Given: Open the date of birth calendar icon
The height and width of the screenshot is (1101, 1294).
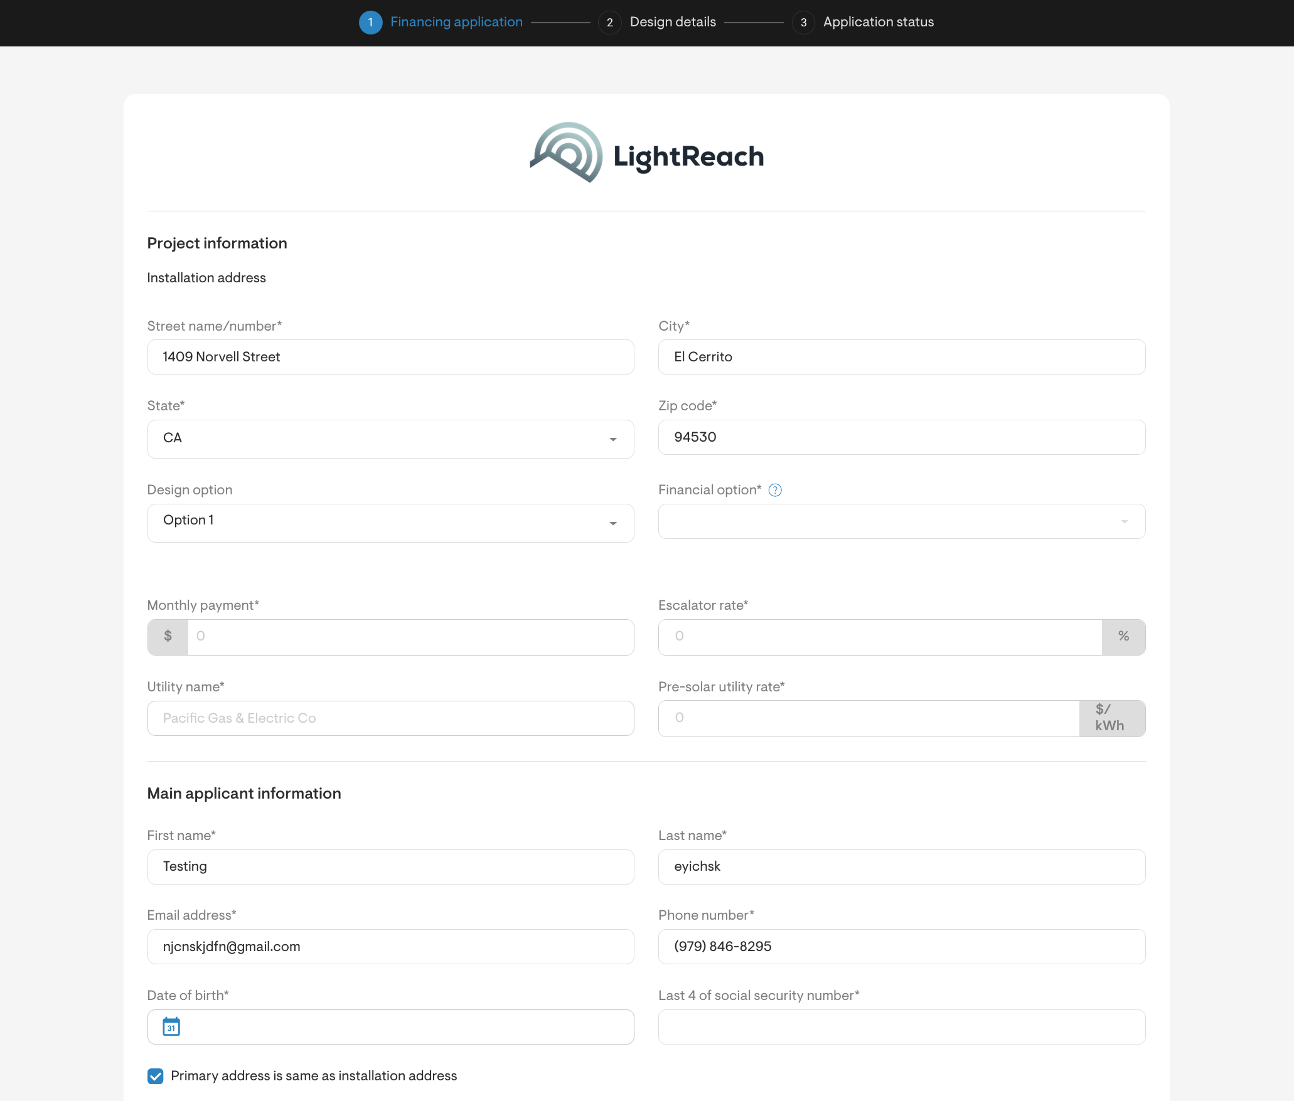Looking at the screenshot, I should pyautogui.click(x=171, y=1027).
